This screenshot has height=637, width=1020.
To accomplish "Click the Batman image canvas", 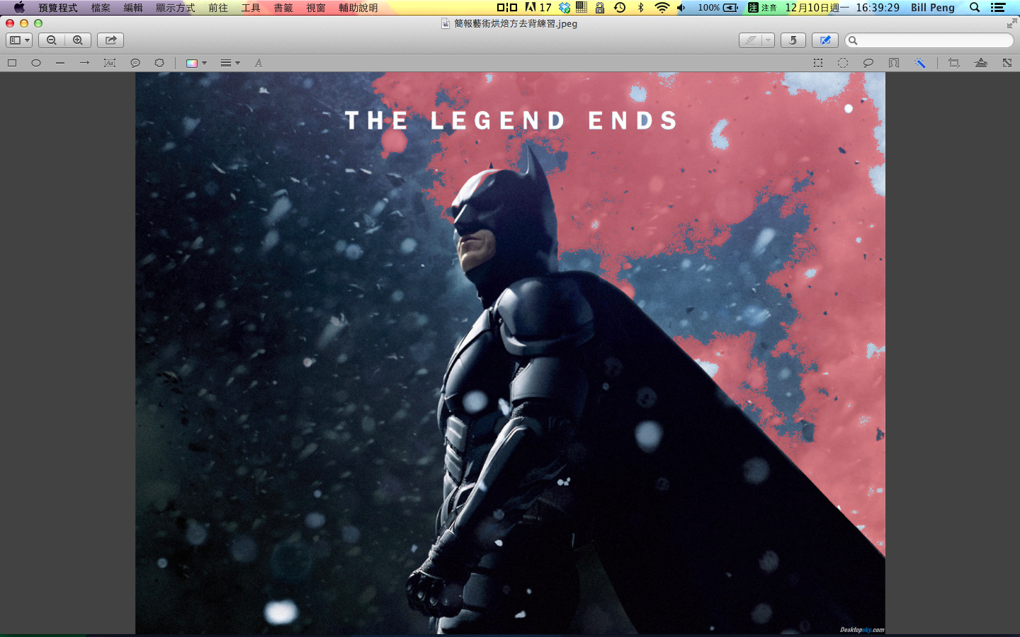I will [x=510, y=352].
